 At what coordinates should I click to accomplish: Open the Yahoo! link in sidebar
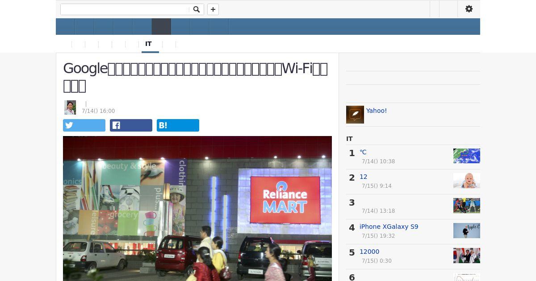coord(377,111)
